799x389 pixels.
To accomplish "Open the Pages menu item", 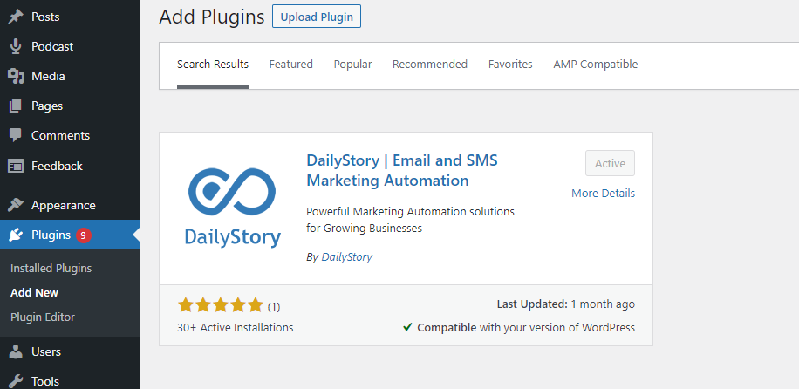I will (x=47, y=106).
